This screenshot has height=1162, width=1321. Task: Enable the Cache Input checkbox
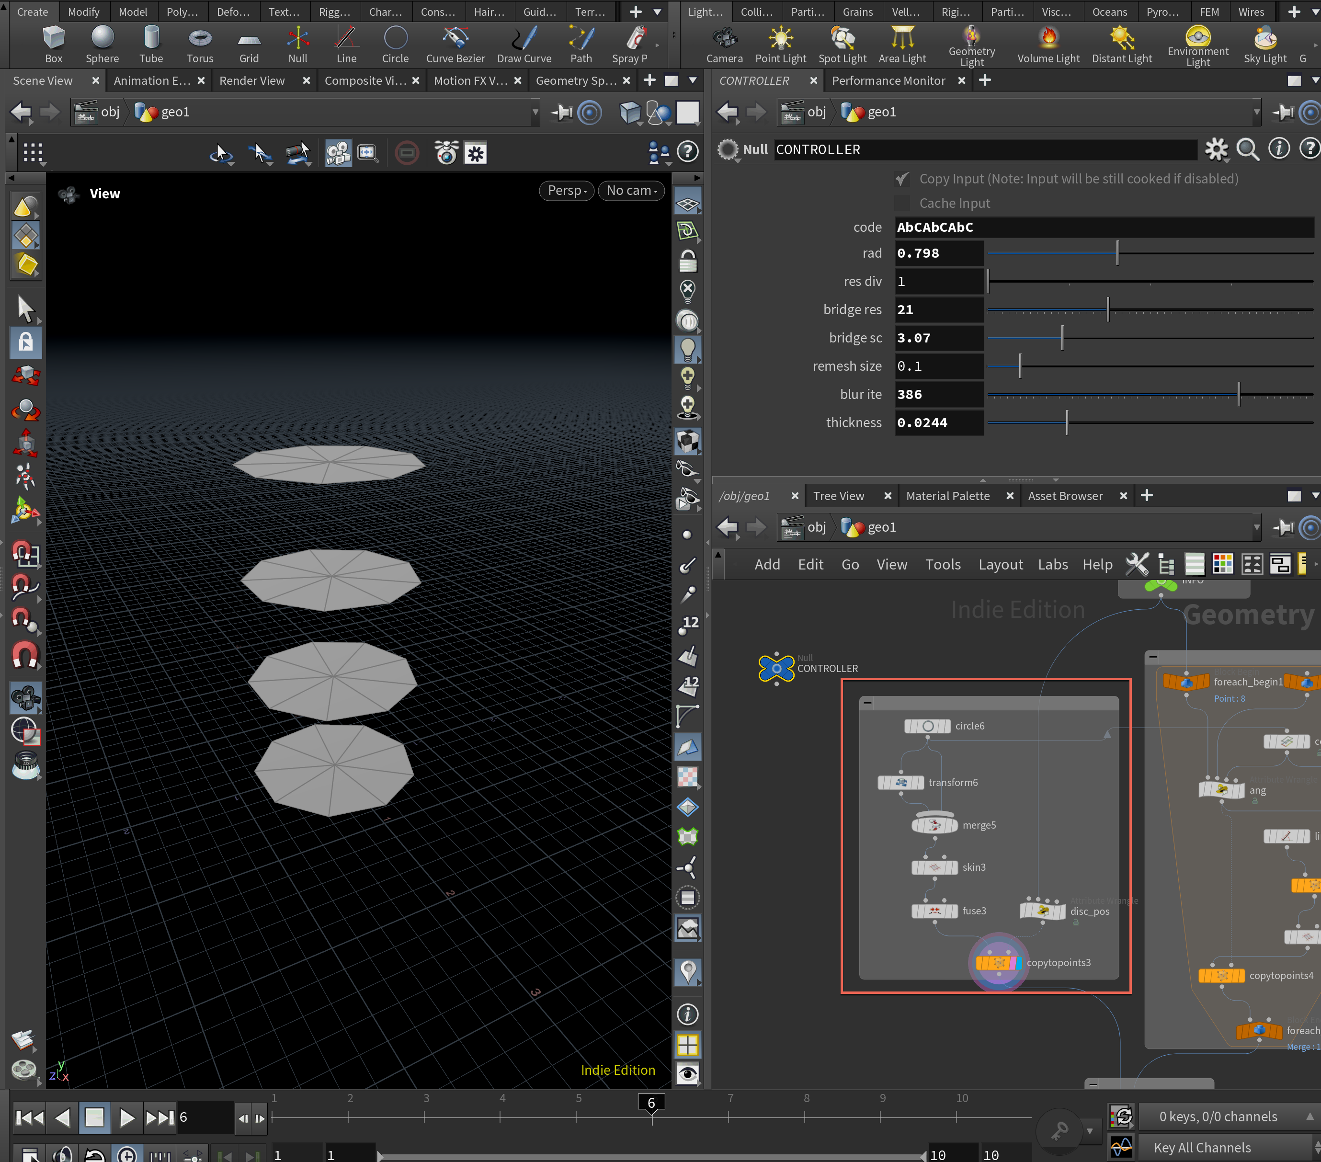click(x=902, y=204)
